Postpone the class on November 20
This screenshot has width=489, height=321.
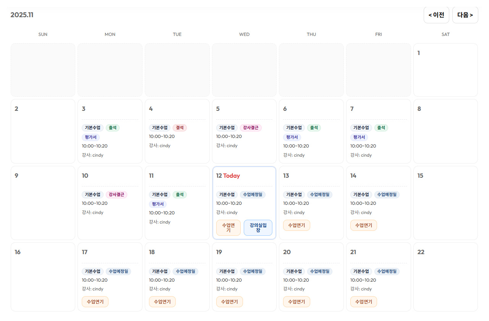coord(296,302)
